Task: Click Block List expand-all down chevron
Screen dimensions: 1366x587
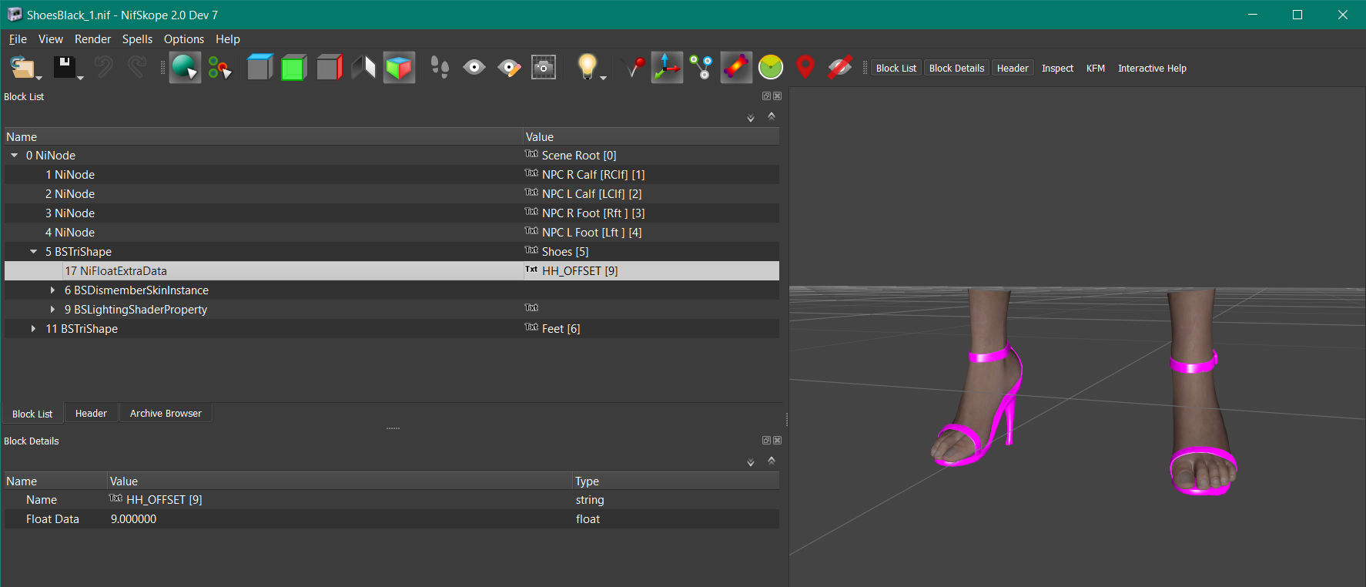Action: (751, 118)
